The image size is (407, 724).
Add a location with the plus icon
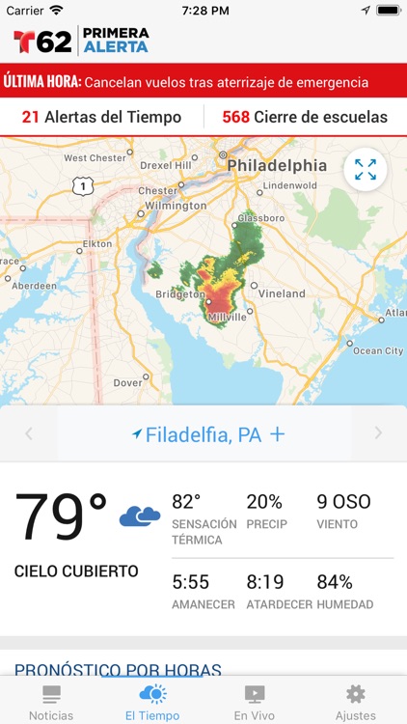278,434
